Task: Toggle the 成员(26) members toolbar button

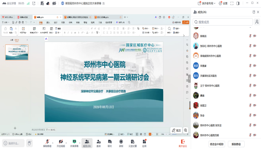Action: coord(87,143)
